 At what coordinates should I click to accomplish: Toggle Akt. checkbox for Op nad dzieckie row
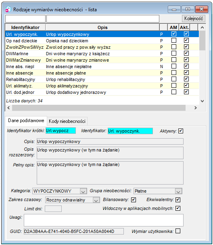(x=186, y=40)
